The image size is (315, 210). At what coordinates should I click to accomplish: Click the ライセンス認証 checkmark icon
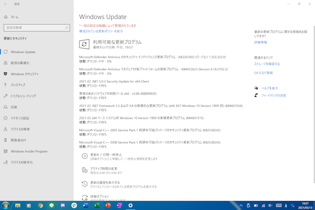pos(6,118)
